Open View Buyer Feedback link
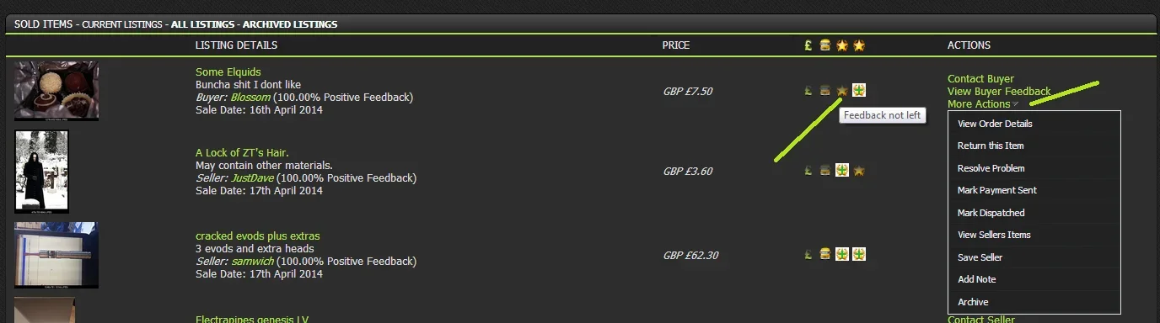 [999, 92]
